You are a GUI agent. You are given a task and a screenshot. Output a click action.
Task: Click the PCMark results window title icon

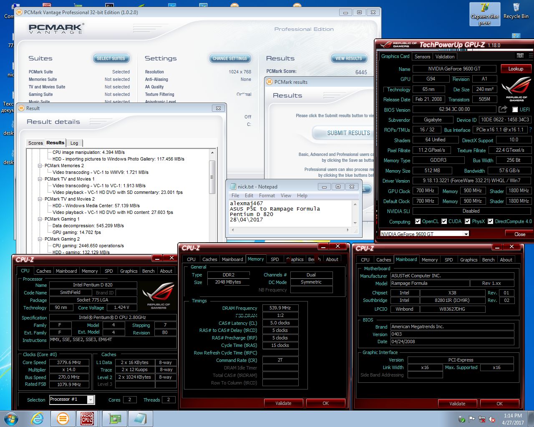[x=270, y=82]
